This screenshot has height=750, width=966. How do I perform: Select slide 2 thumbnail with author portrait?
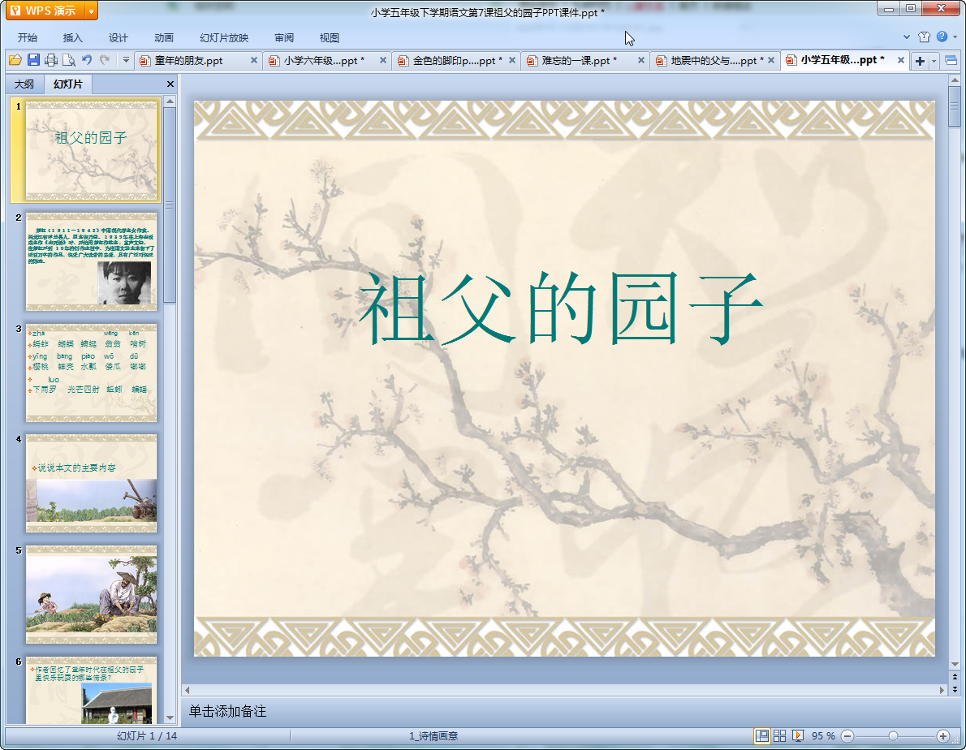pos(91,261)
